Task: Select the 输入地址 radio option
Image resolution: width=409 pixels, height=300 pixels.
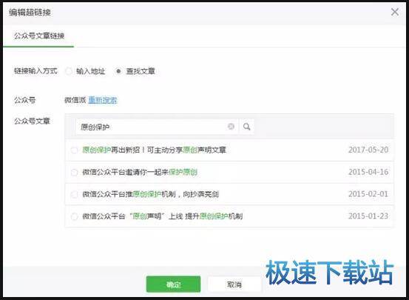Action: coord(69,71)
